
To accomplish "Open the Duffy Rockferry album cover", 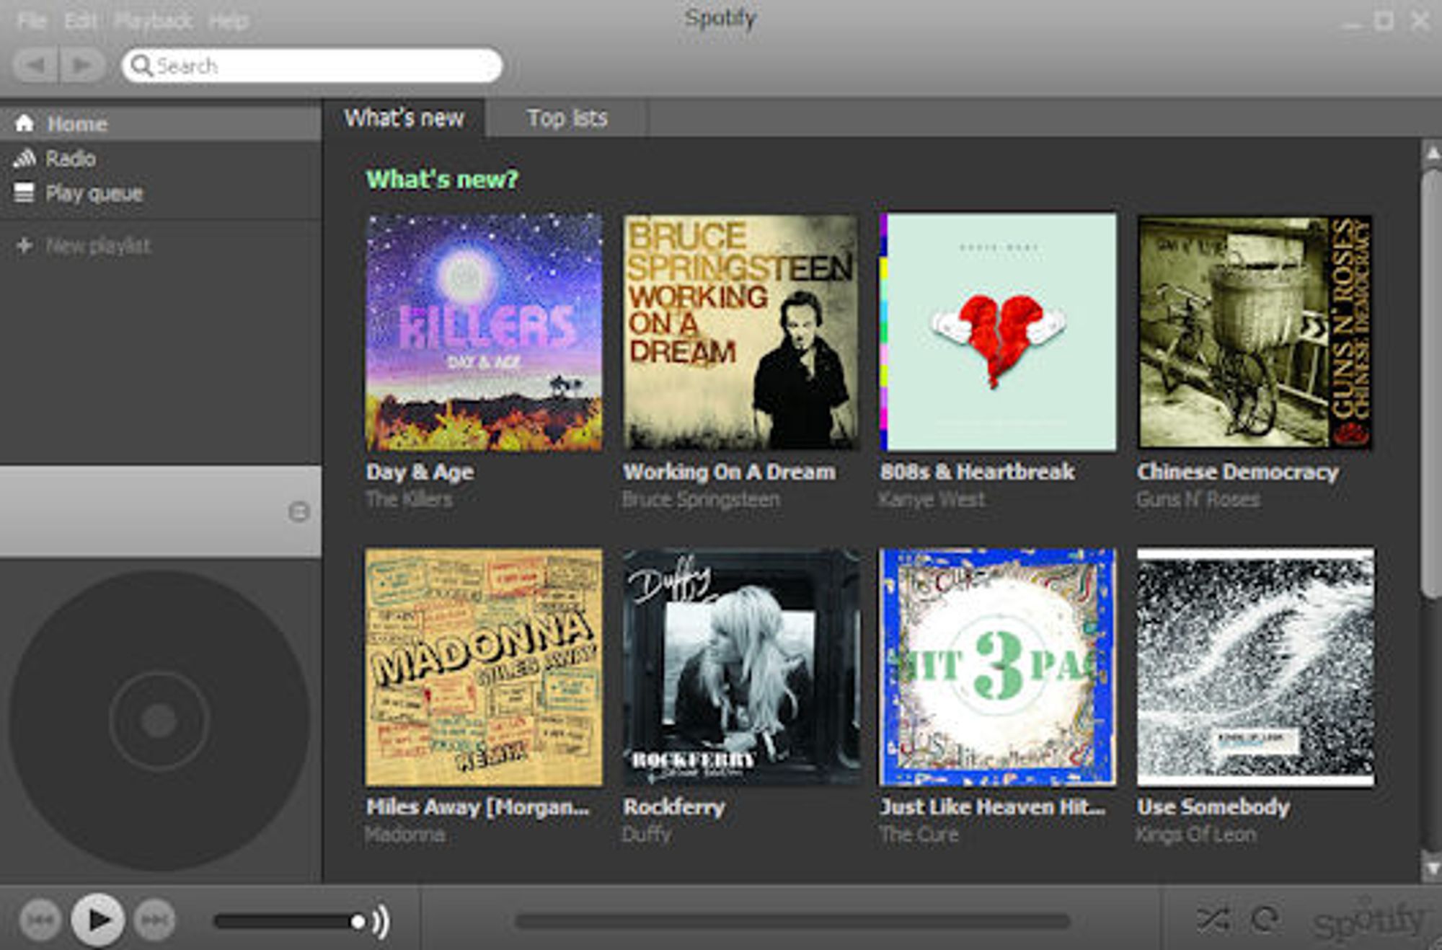I will pos(741,667).
